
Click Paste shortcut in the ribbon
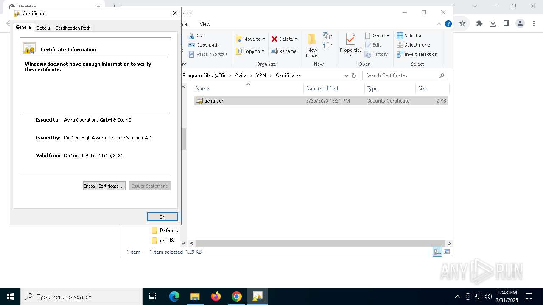click(x=208, y=54)
